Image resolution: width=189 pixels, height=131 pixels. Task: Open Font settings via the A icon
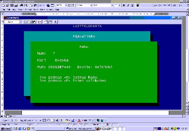[55, 22]
